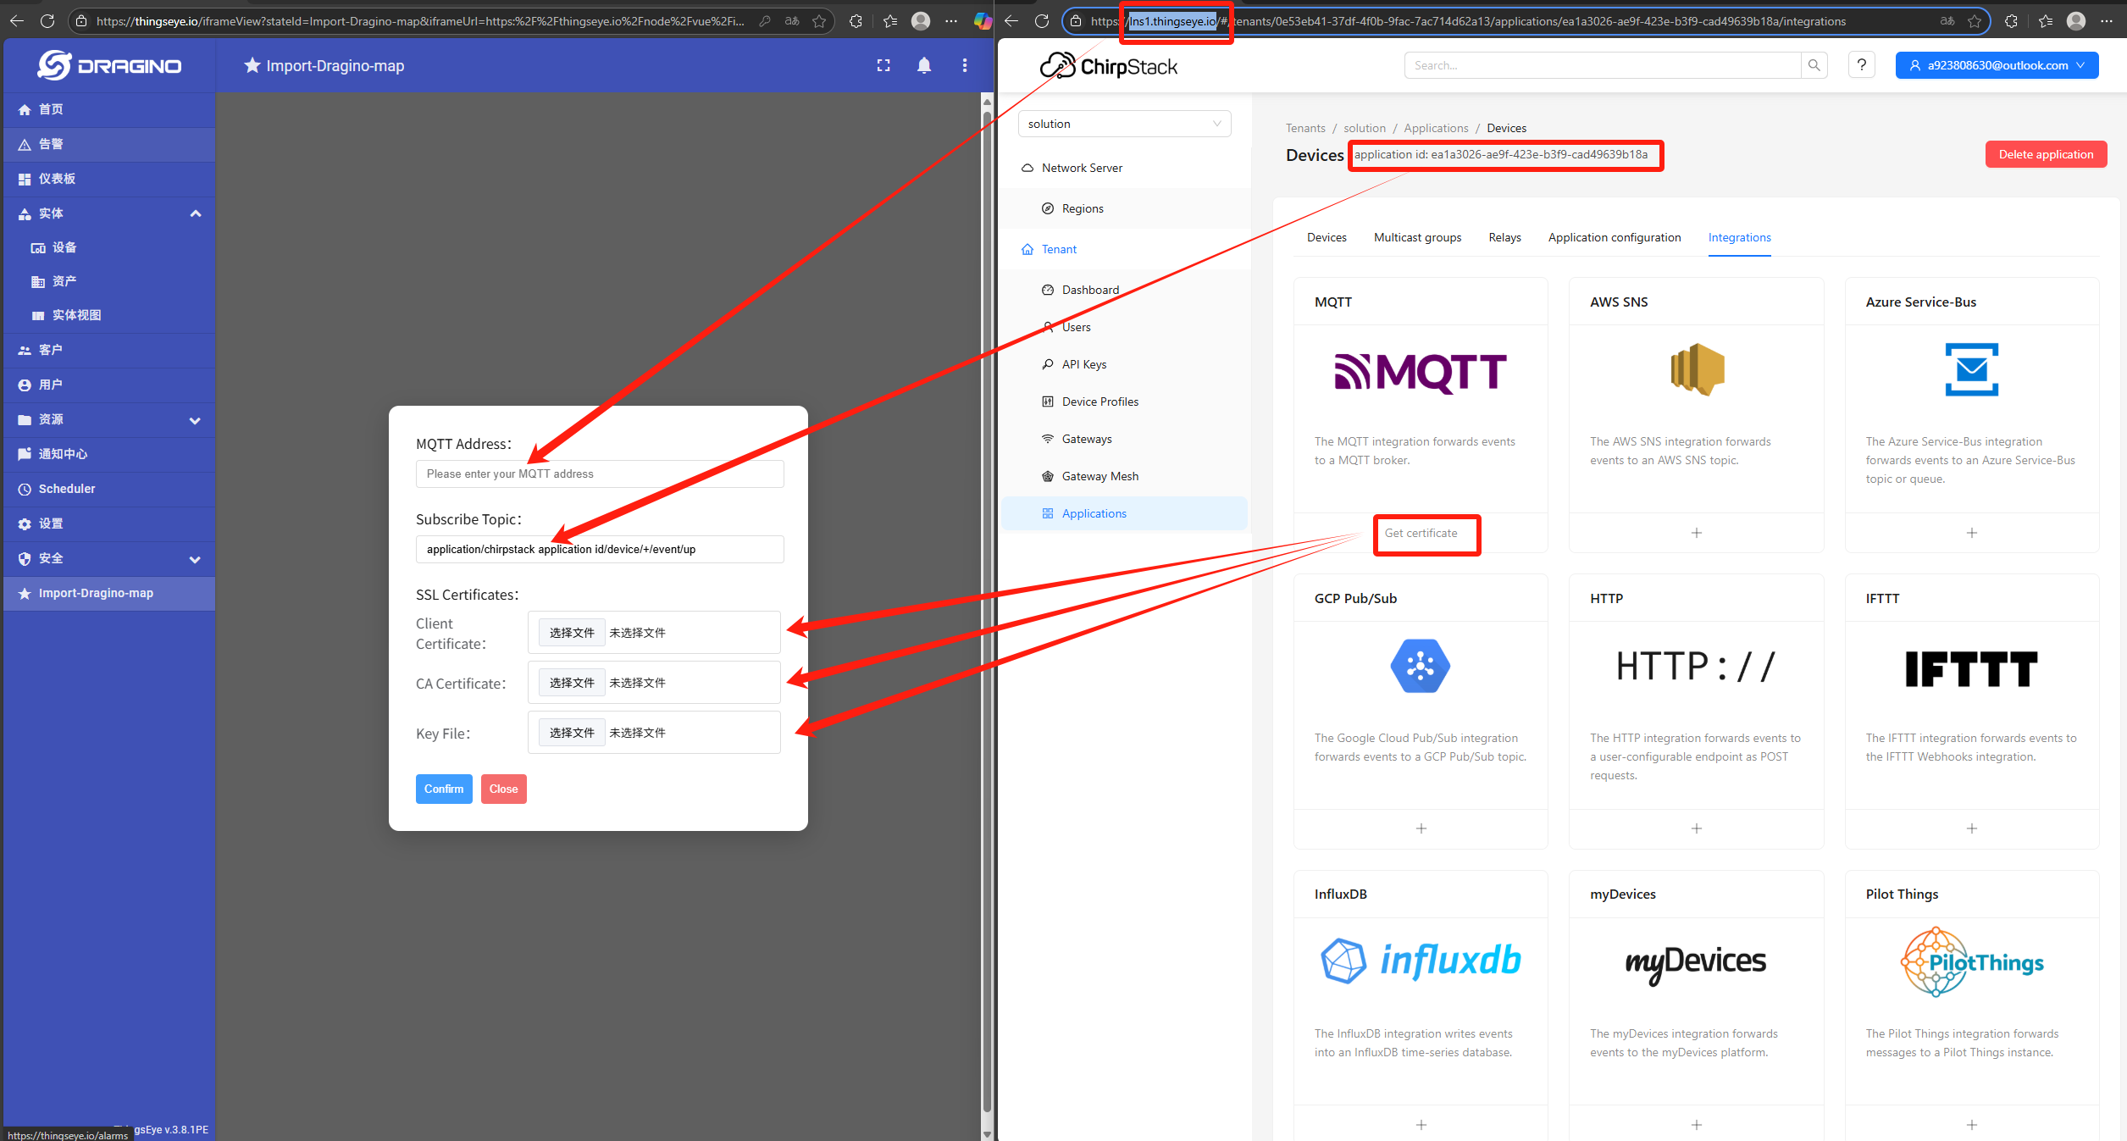Click the Close button in the MQTT dialog
This screenshot has height=1141, width=2127.
tap(504, 789)
